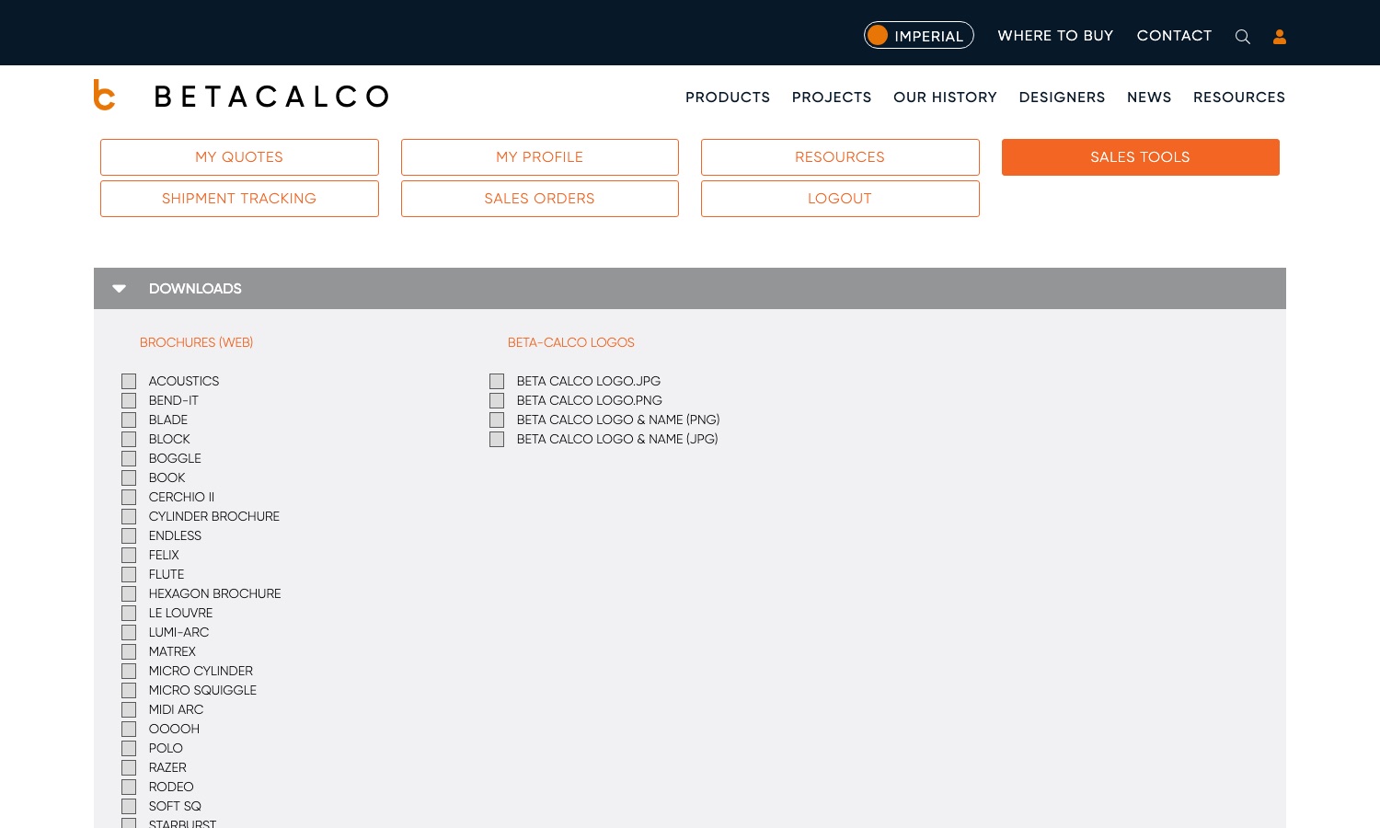Check the Beta Calco Logo.PNG checkbox
The width and height of the screenshot is (1380, 828).
pos(497,400)
